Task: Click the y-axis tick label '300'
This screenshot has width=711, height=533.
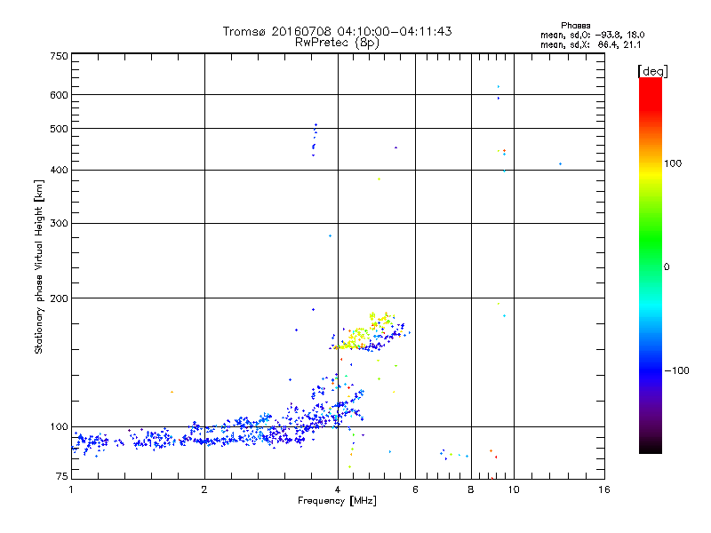Action: tap(59, 223)
